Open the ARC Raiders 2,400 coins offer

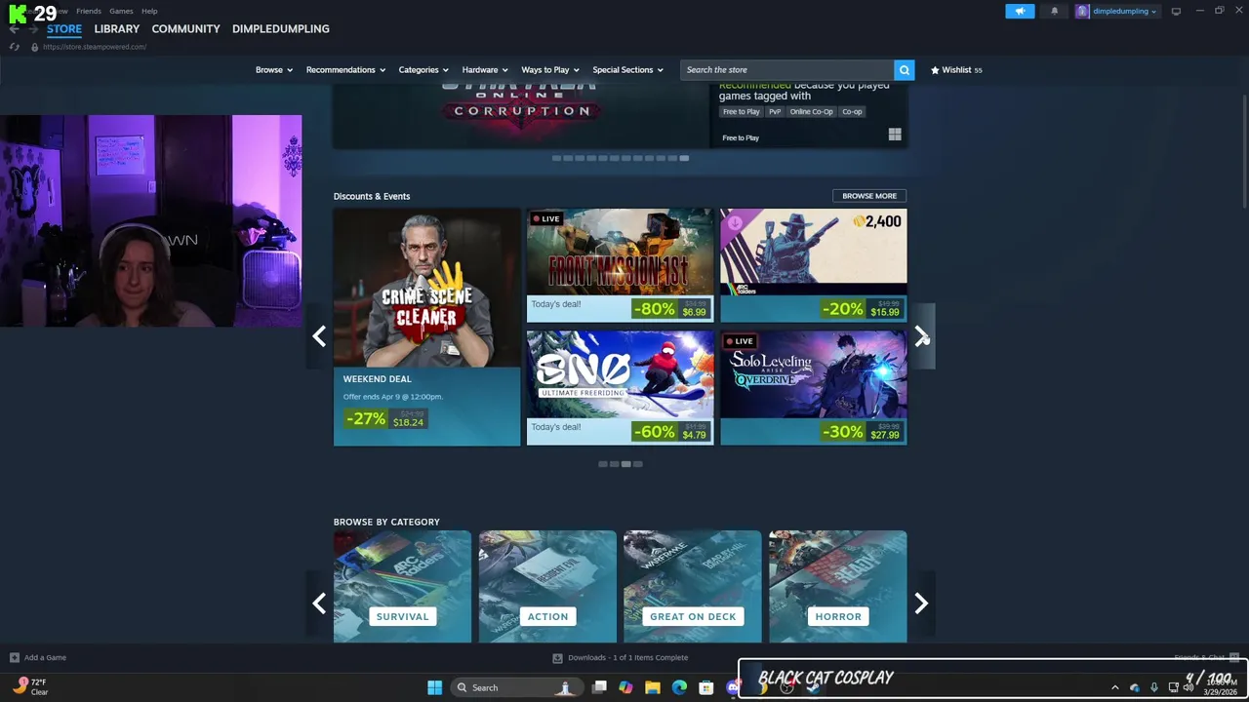(x=813, y=265)
